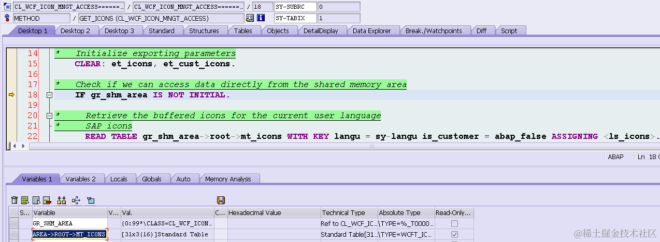Click the editor horizontal scrollbar right arrow

tap(23, 146)
